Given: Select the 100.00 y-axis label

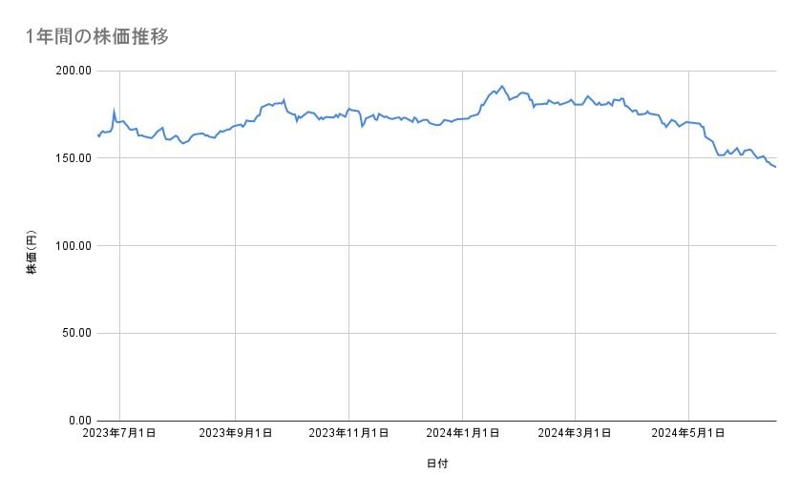Looking at the screenshot, I should pyautogui.click(x=74, y=246).
